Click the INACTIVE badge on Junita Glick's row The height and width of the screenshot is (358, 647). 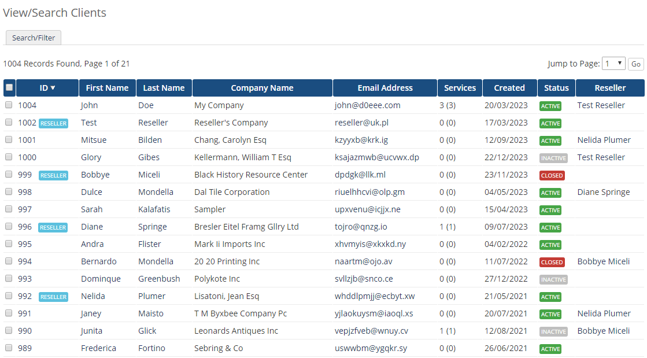tap(553, 331)
